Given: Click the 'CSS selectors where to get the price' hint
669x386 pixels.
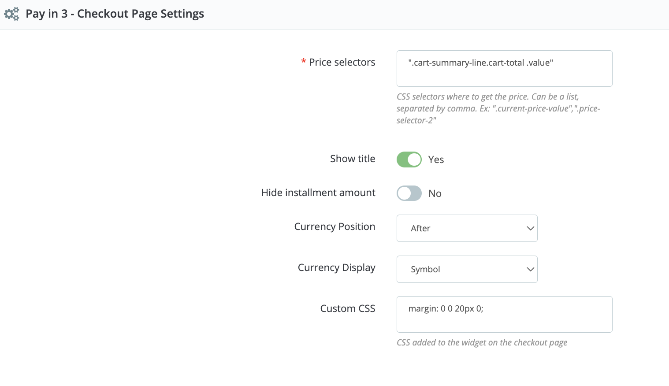Looking at the screenshot, I should point(498,108).
